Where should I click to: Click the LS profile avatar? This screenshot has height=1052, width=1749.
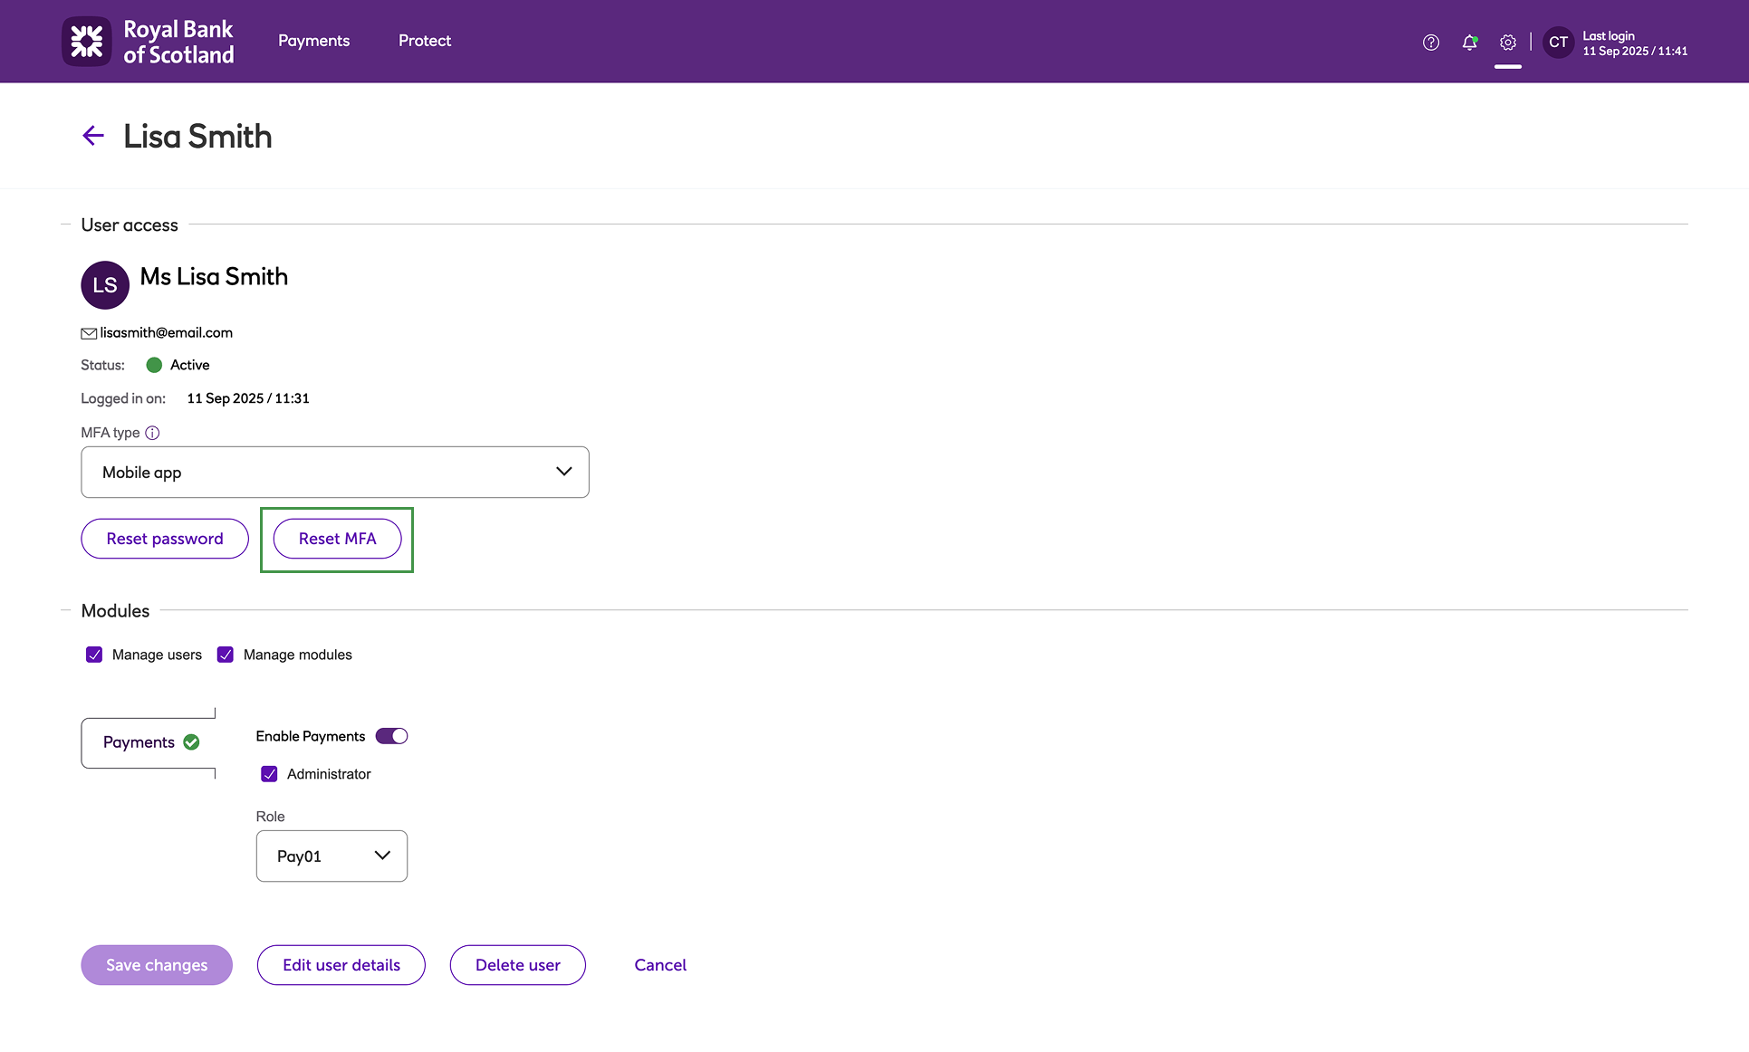105,285
